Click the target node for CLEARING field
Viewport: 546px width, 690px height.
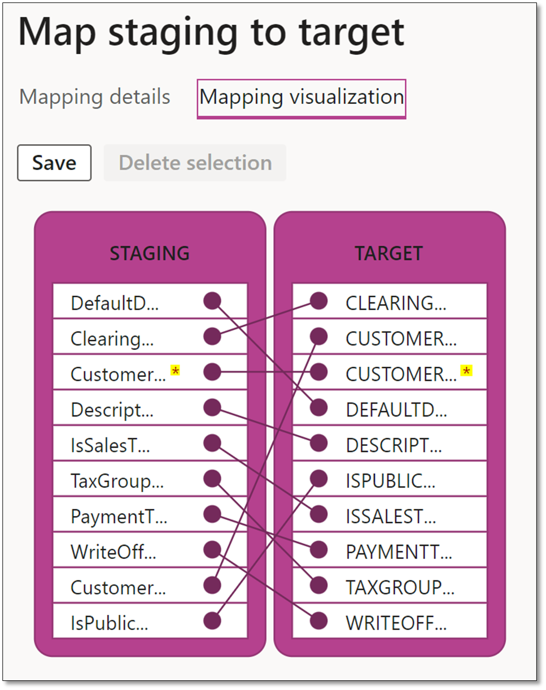(x=318, y=301)
